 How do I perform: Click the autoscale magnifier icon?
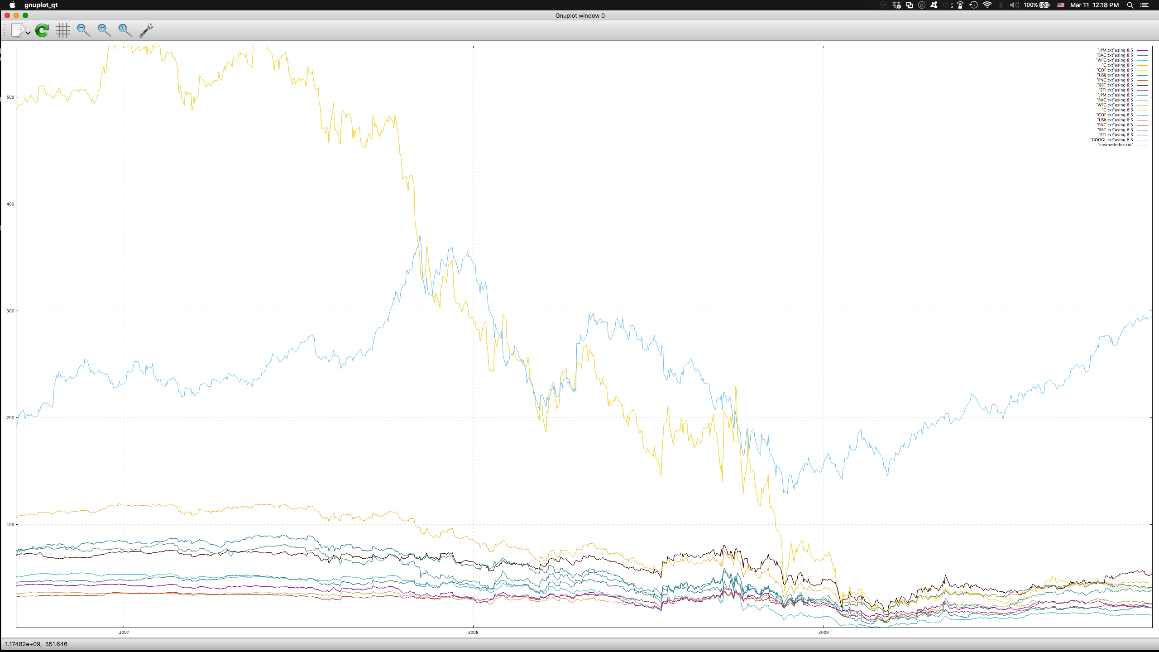pos(125,30)
